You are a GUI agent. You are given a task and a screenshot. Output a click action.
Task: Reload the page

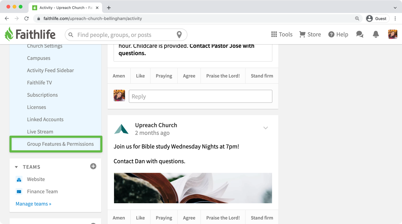(x=27, y=18)
